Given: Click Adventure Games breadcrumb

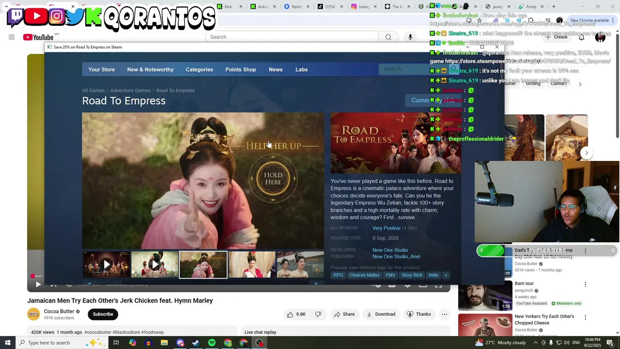Looking at the screenshot, I should pyautogui.click(x=130, y=90).
